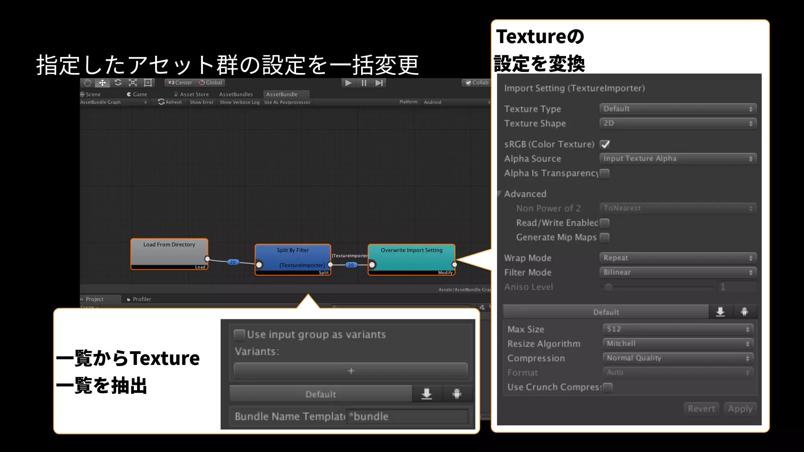Select the Hand tool in toolbar
804x452 pixels.
coord(88,83)
